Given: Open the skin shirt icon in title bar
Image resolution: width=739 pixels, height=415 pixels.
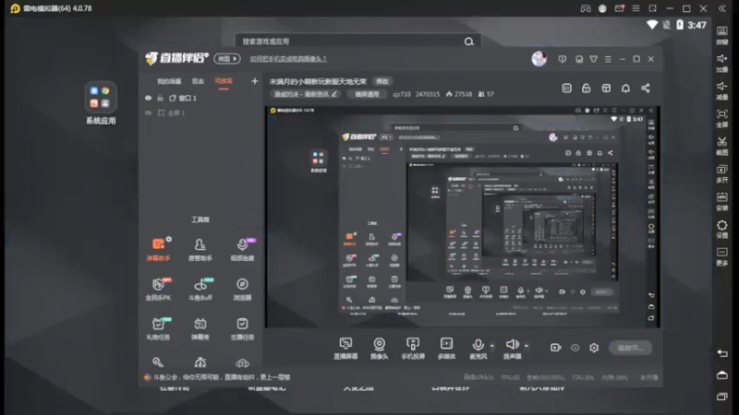Looking at the screenshot, I should click(594, 59).
